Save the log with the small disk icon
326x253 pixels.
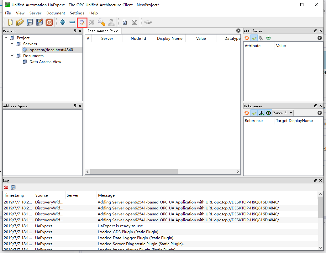pyautogui.click(x=13, y=187)
